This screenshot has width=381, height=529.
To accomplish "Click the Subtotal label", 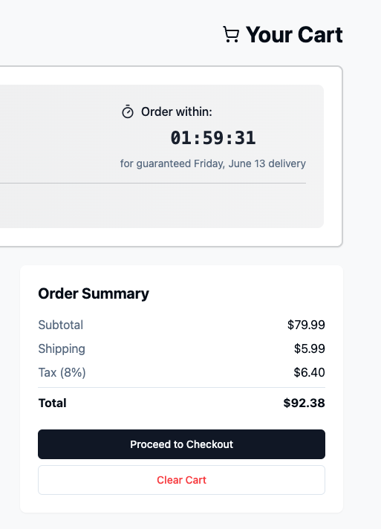I will point(61,325).
